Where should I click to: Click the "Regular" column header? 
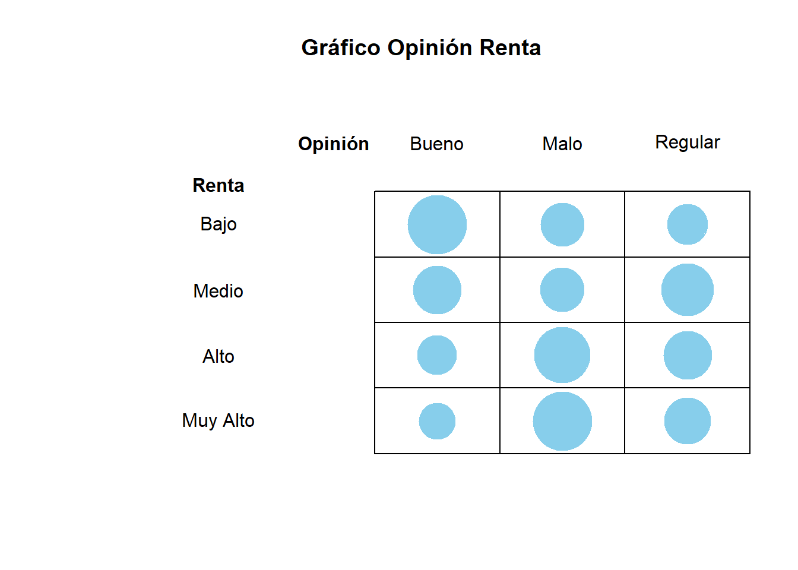tap(687, 142)
